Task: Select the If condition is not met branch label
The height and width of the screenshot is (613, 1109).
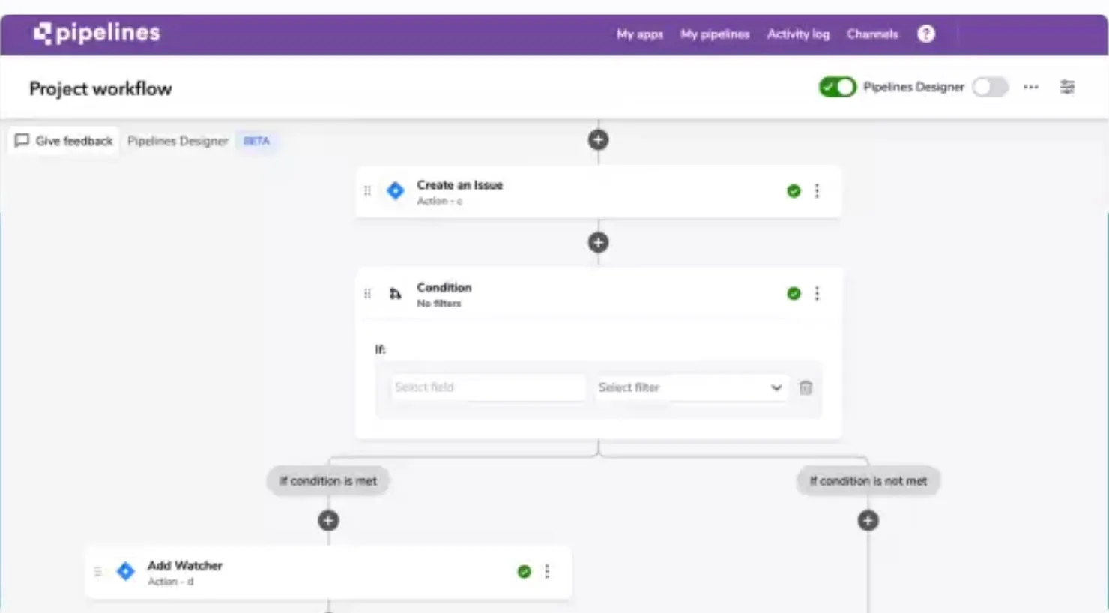Action: pos(868,481)
